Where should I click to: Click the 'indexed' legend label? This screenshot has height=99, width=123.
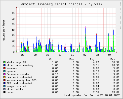pyautogui.click(x=12, y=68)
